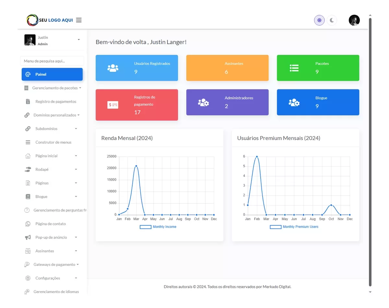Click the users icon on Usuários Registrados card
This screenshot has height=308, width=389.
point(113,68)
